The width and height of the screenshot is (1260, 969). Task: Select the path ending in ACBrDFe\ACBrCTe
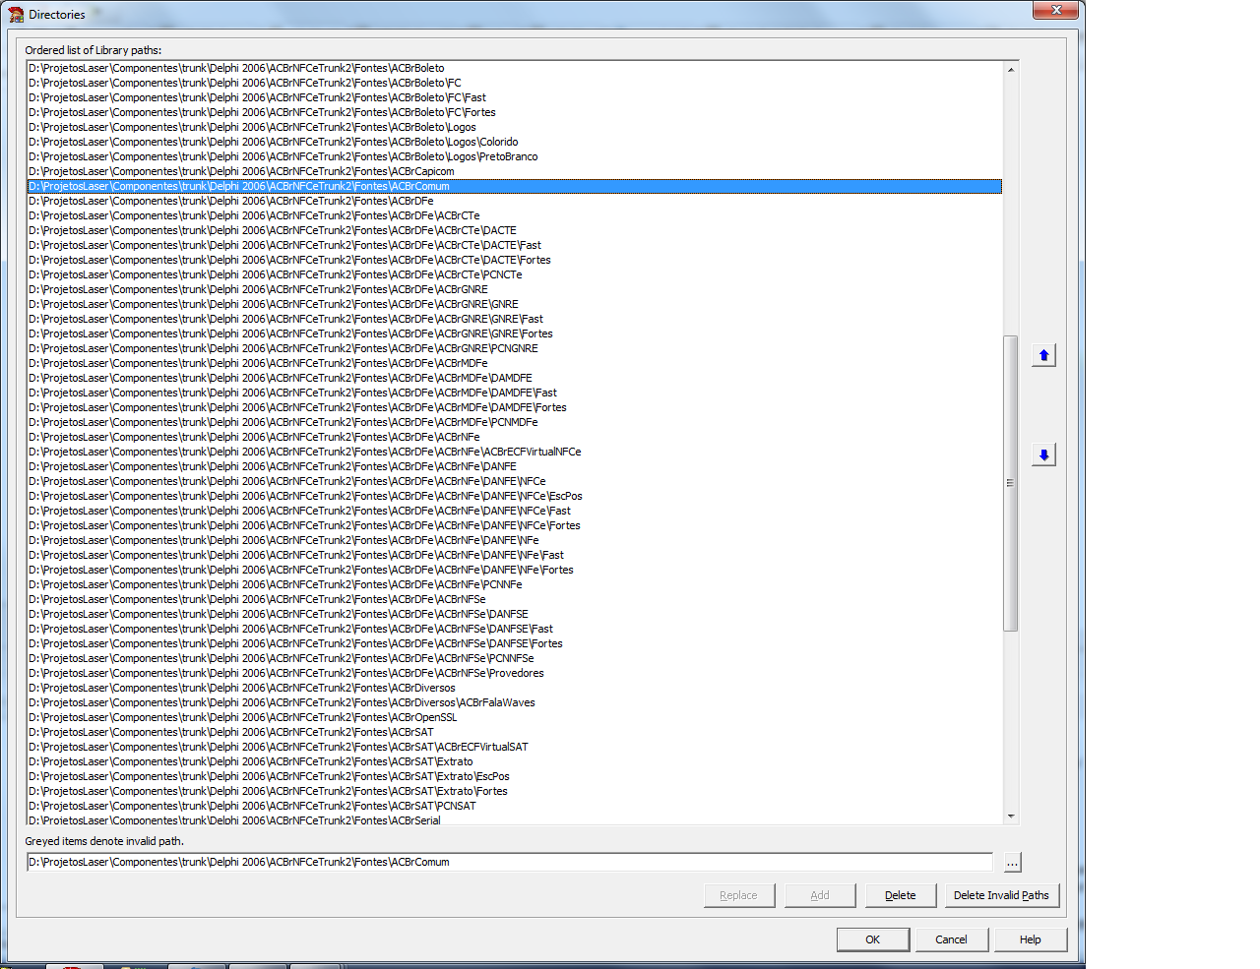[515, 215]
